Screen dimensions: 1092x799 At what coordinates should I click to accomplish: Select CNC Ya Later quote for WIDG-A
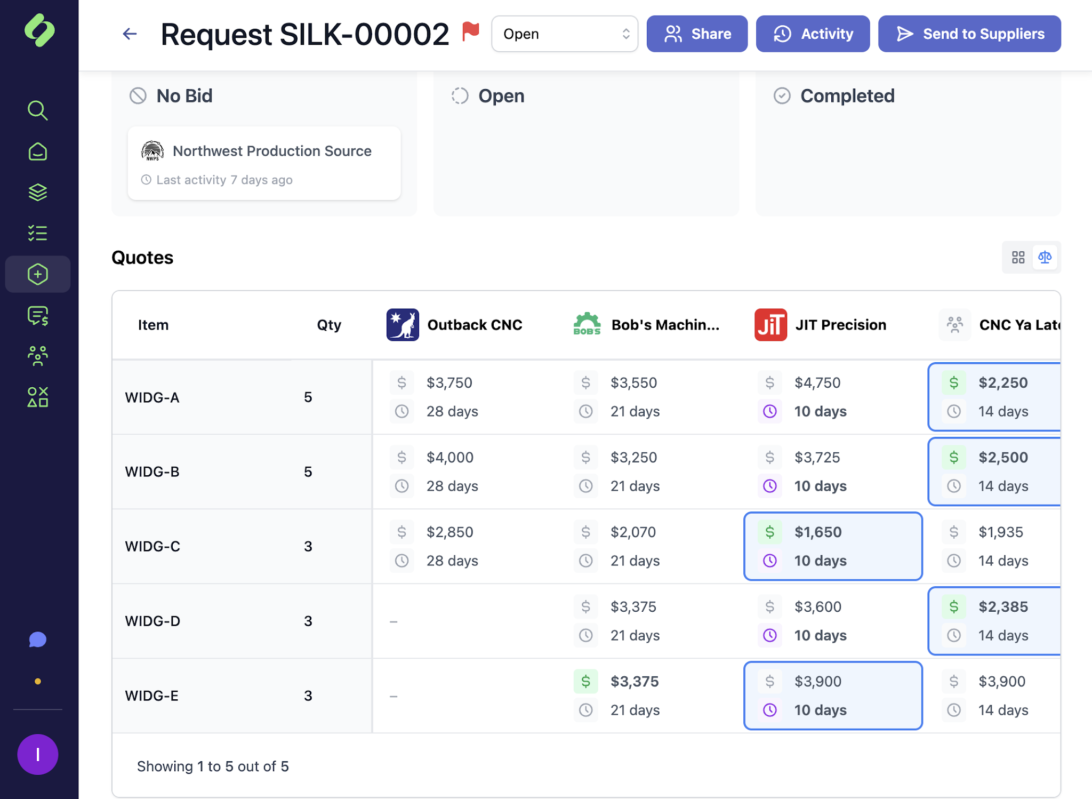pos(994,397)
